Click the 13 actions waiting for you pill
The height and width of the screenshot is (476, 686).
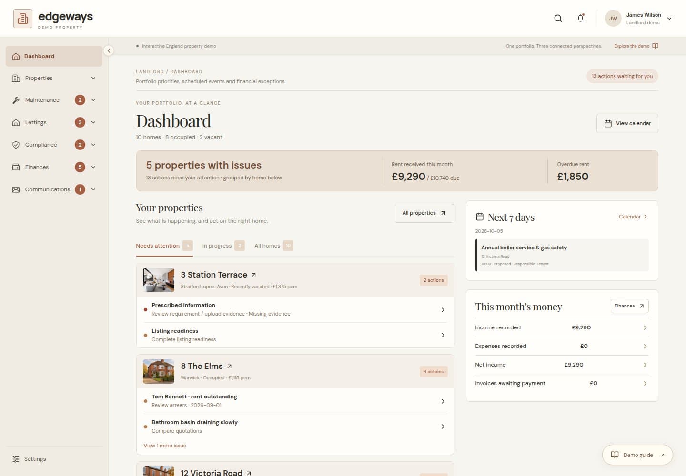(622, 76)
